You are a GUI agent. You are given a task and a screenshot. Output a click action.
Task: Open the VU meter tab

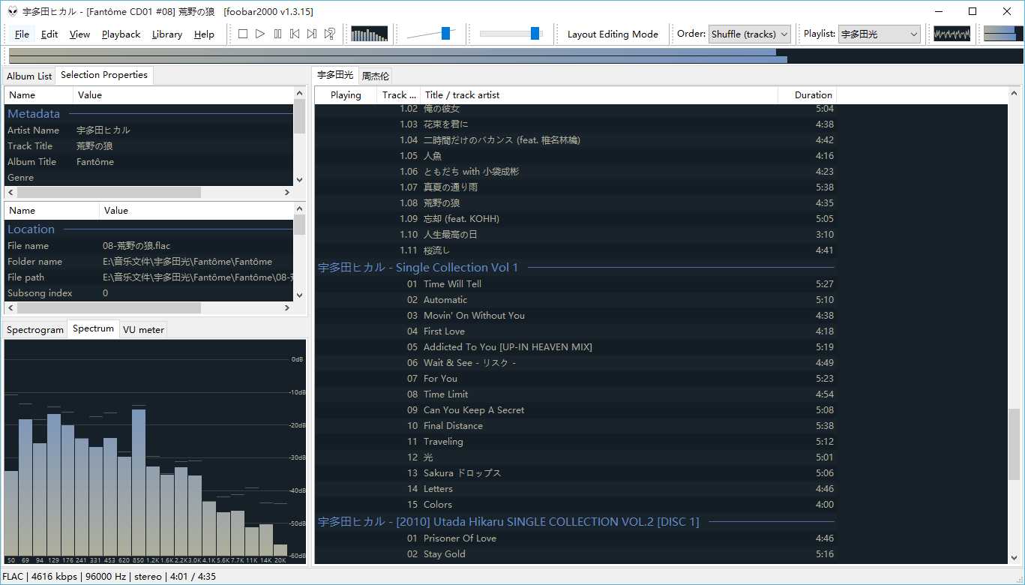point(143,330)
